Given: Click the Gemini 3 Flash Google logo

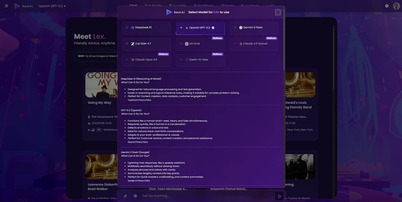Looking at the screenshot, I should (x=241, y=28).
